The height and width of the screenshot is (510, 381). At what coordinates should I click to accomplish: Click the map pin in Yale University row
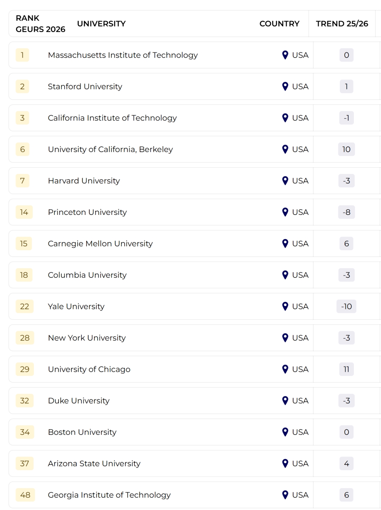click(x=285, y=306)
